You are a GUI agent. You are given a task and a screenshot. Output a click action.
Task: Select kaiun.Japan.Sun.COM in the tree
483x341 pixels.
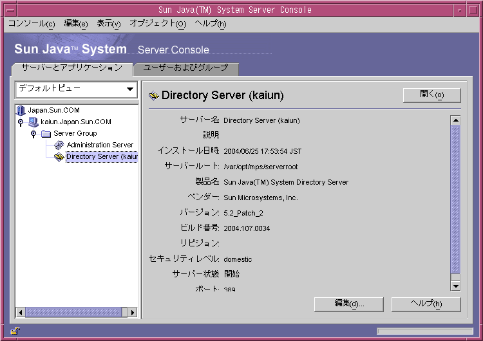[x=76, y=122]
